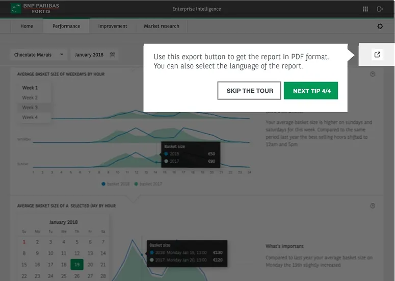Expand the Chocolate Marais store dropdown

coord(39,55)
